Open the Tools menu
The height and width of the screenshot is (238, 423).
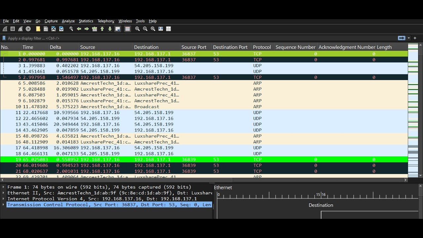coord(140,21)
